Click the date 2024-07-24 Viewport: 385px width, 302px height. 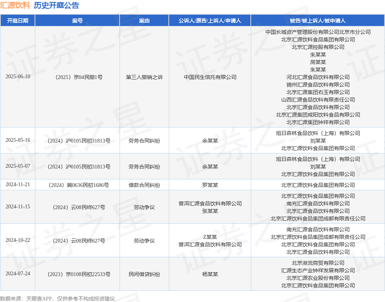click(18, 273)
